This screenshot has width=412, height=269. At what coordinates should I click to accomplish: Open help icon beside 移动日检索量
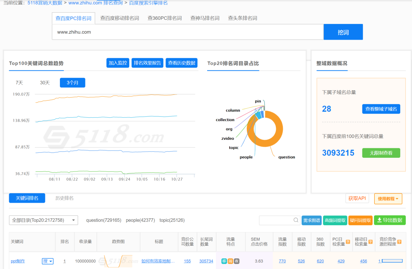point(370,242)
